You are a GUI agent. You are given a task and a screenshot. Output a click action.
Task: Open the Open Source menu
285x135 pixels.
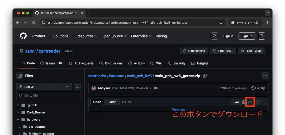pyautogui.click(x=114, y=36)
